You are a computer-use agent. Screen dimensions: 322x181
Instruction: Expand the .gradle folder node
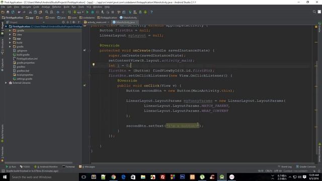[x=10, y=31]
